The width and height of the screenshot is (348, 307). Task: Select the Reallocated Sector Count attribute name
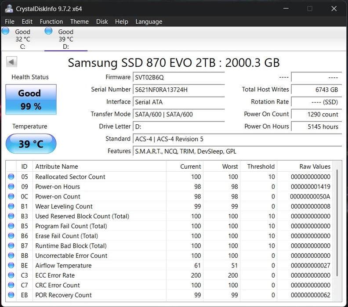coord(70,177)
